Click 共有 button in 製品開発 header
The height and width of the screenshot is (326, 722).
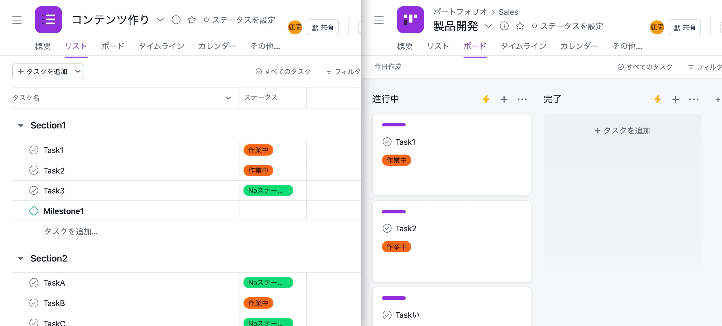pos(685,27)
